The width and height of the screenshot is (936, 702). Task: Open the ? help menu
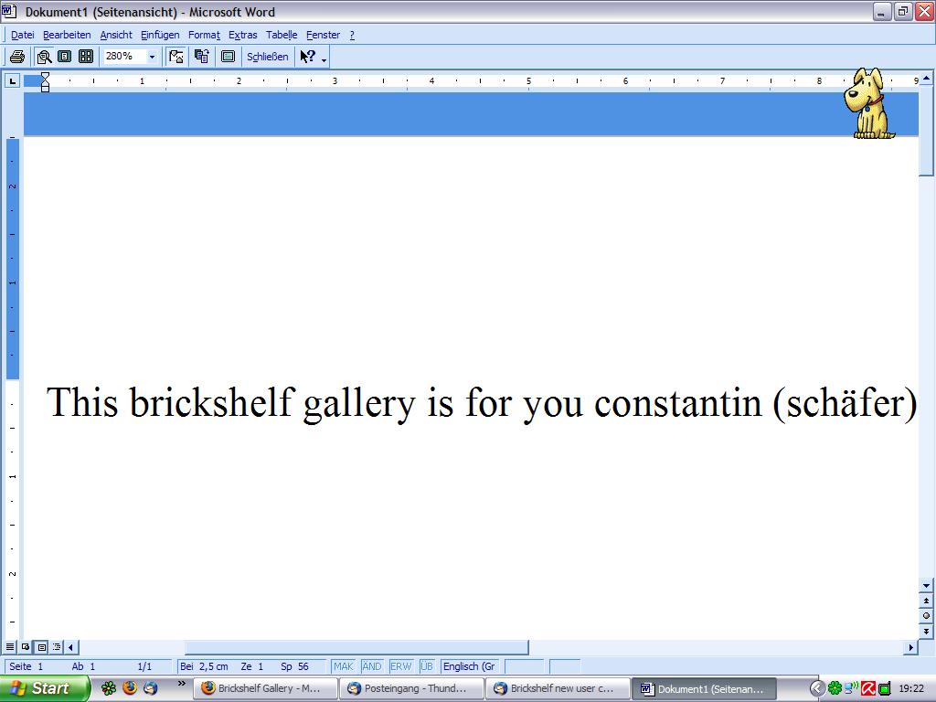coord(352,35)
